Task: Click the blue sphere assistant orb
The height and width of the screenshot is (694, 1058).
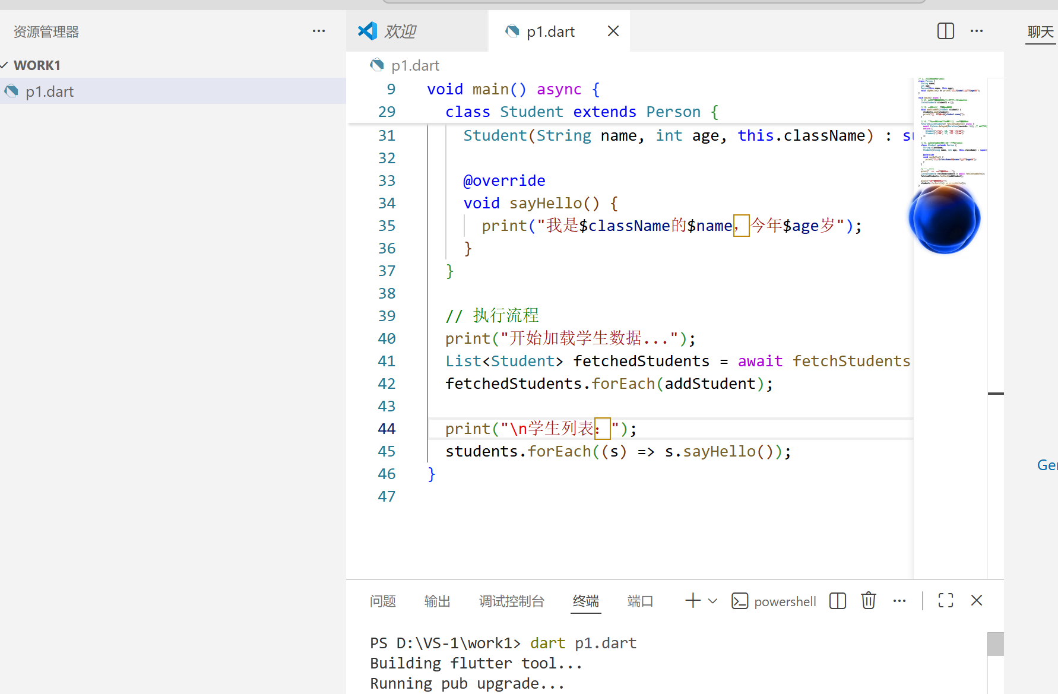Action: 944,219
